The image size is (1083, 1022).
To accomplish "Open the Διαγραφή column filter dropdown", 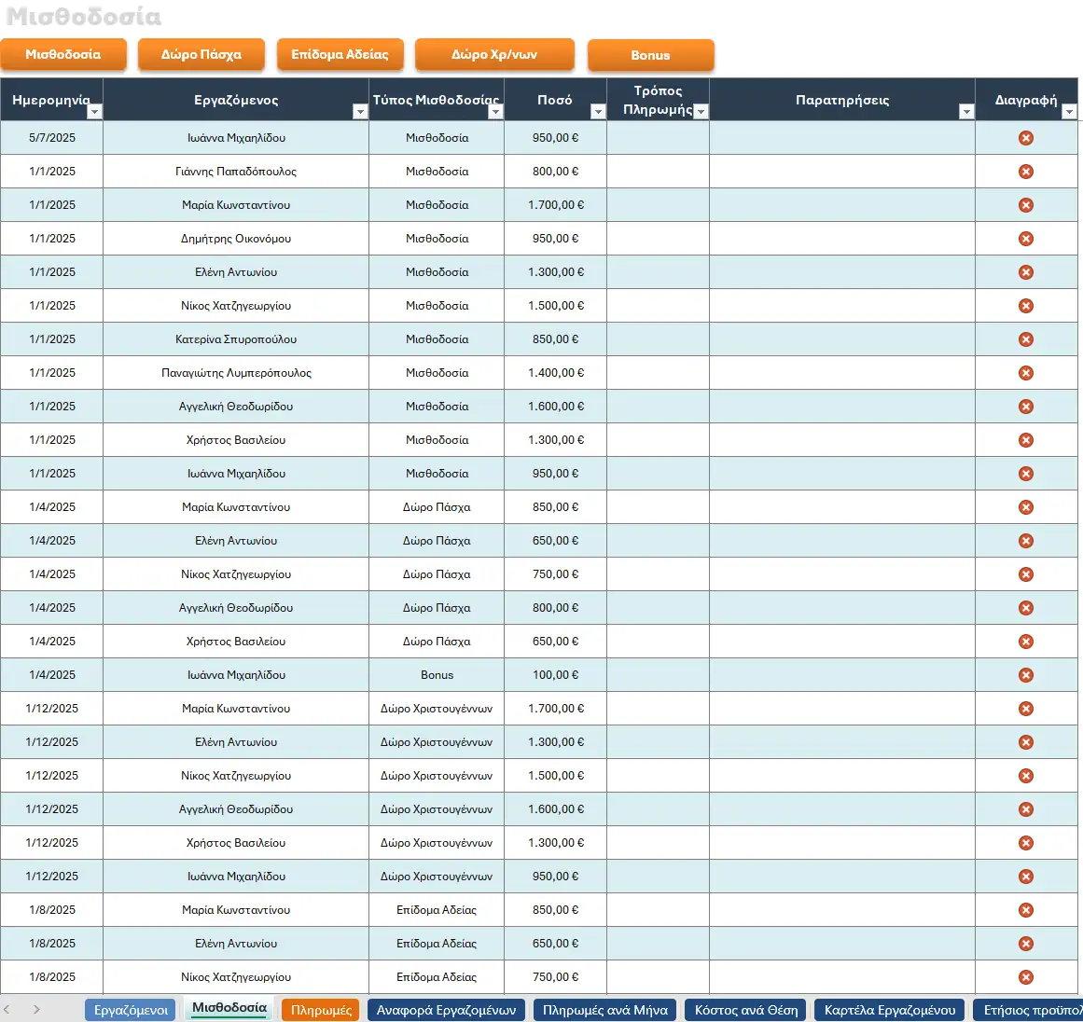I will [x=1069, y=112].
